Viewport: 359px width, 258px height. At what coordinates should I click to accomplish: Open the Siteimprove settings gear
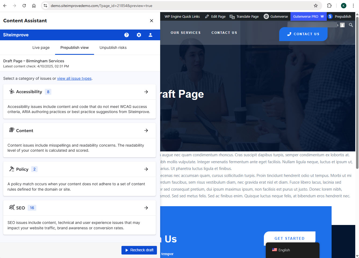(139, 35)
